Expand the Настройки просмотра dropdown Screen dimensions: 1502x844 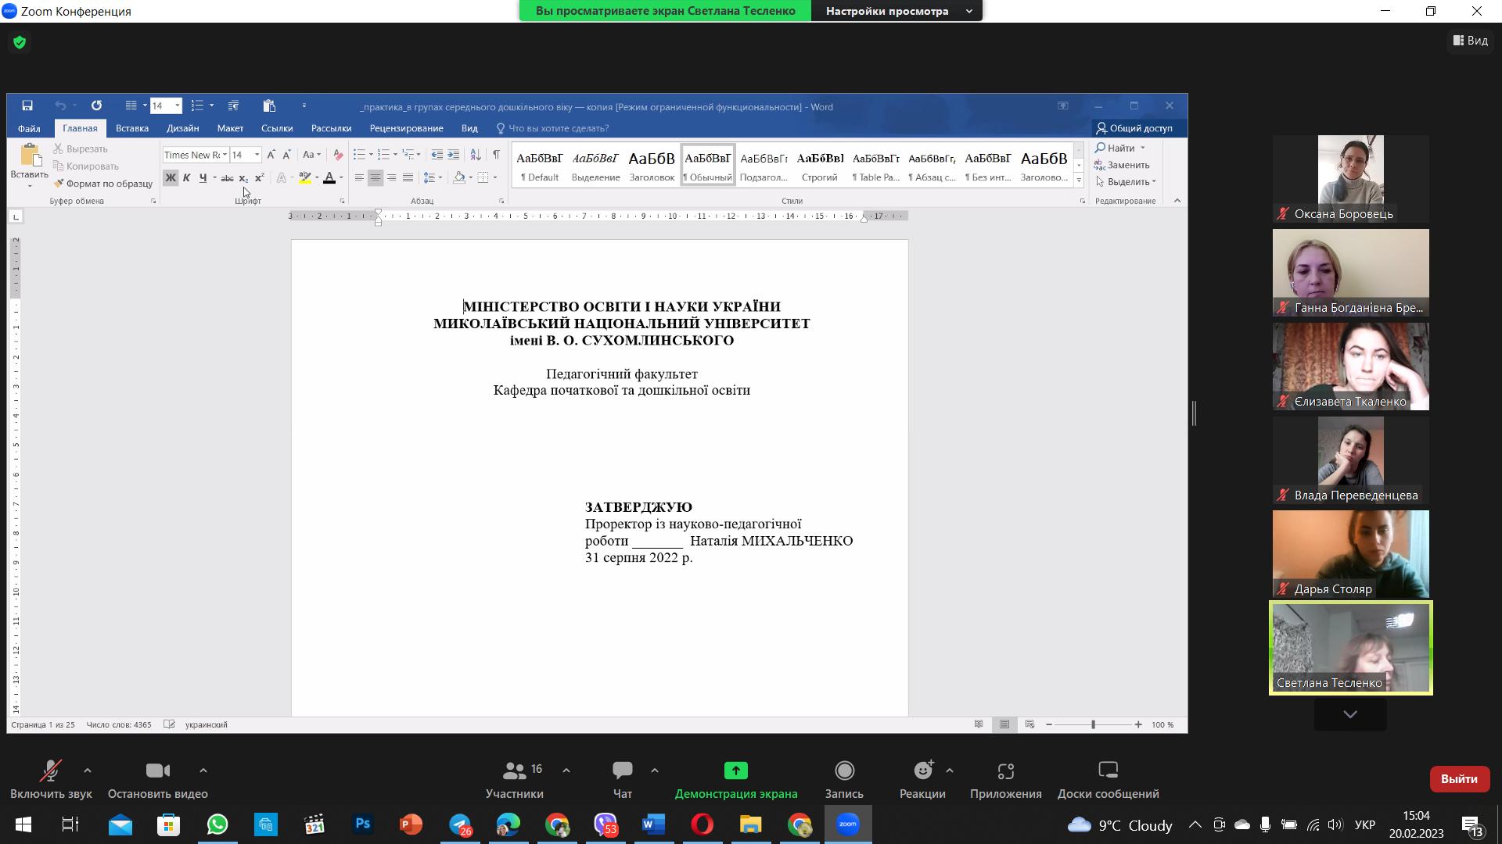(x=898, y=11)
